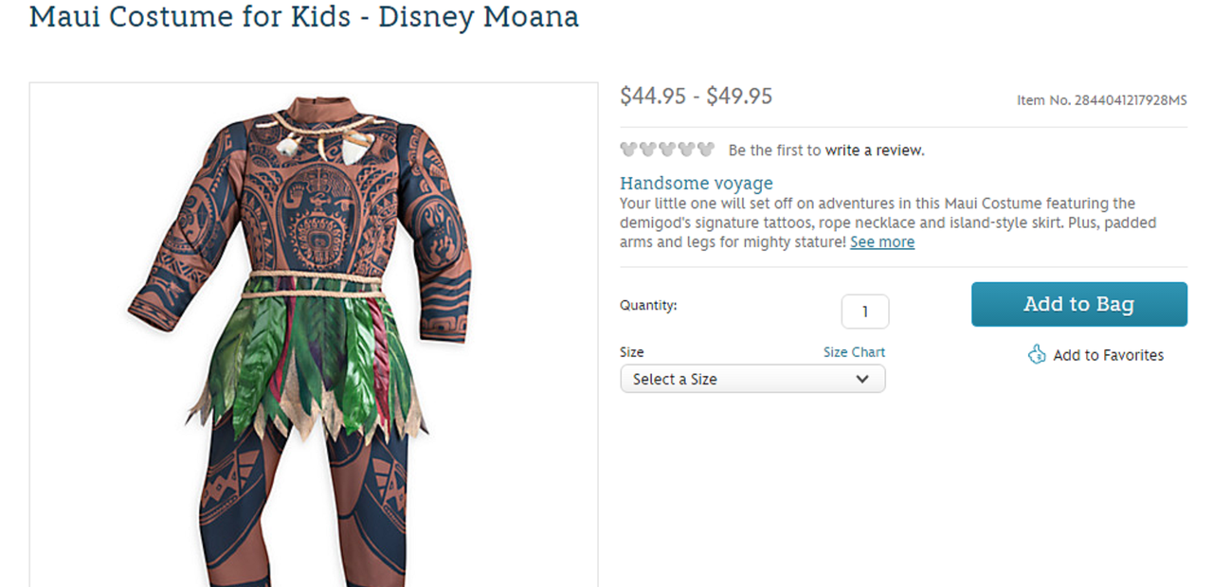Click the second Mickey rating icon
Image resolution: width=1213 pixels, height=587 pixels.
pyautogui.click(x=648, y=150)
